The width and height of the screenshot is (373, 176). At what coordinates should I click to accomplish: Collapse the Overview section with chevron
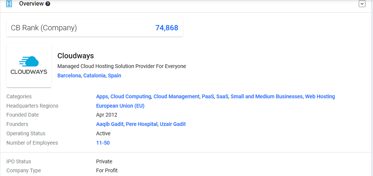tap(362, 4)
